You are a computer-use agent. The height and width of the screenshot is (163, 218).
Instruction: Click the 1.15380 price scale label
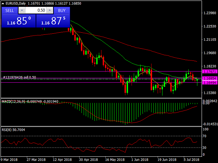click(x=210, y=93)
